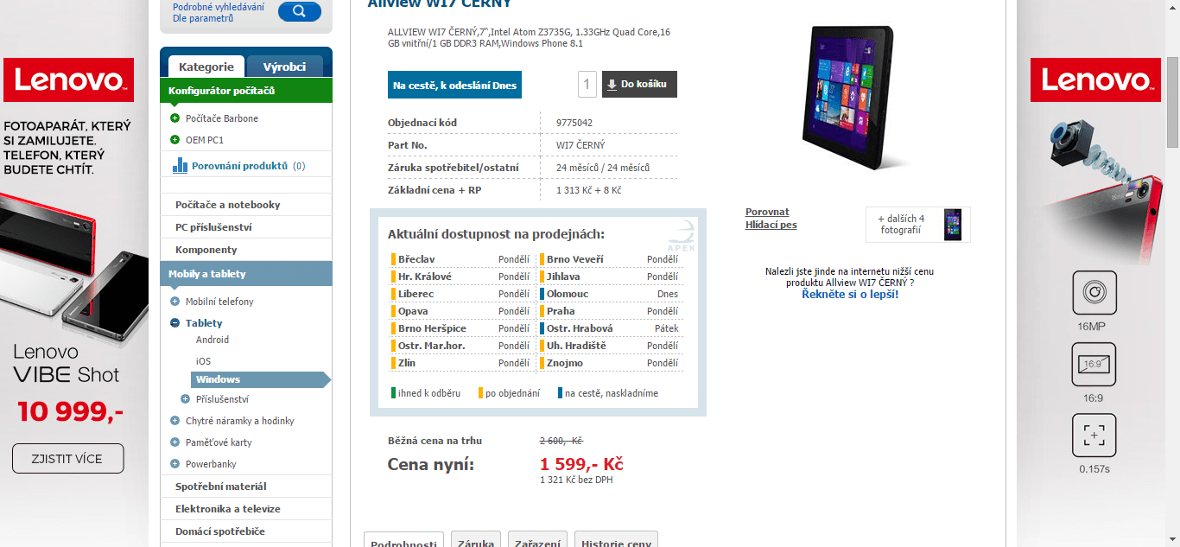Click the Hlídací pes link

tap(771, 225)
